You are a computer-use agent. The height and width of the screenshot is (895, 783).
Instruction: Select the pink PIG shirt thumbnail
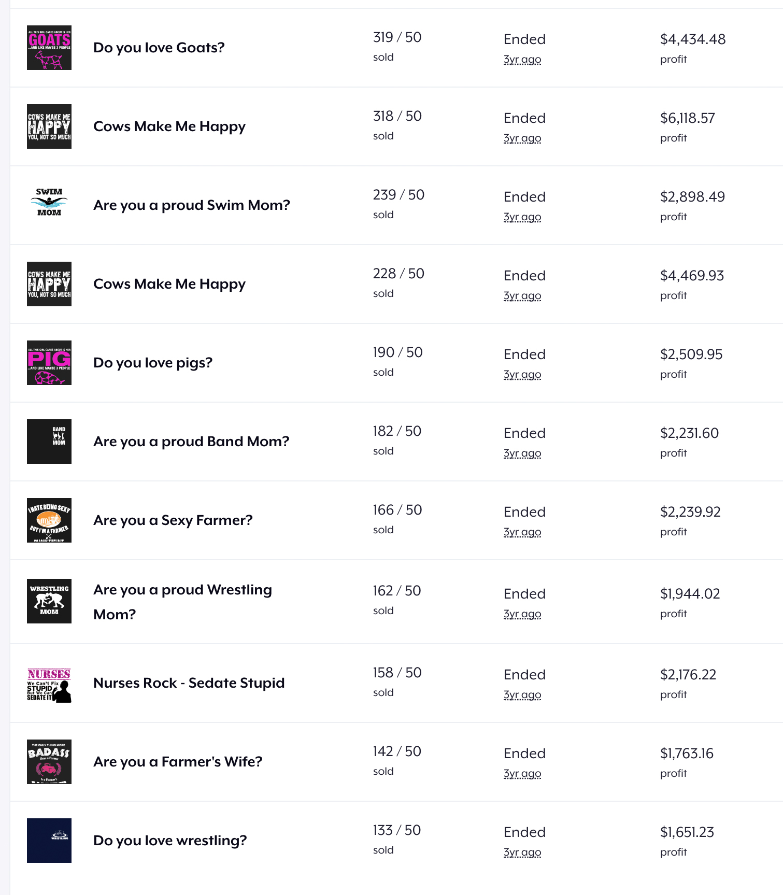(49, 363)
